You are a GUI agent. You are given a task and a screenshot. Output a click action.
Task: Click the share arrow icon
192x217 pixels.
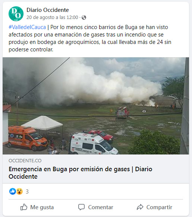pos(140,207)
